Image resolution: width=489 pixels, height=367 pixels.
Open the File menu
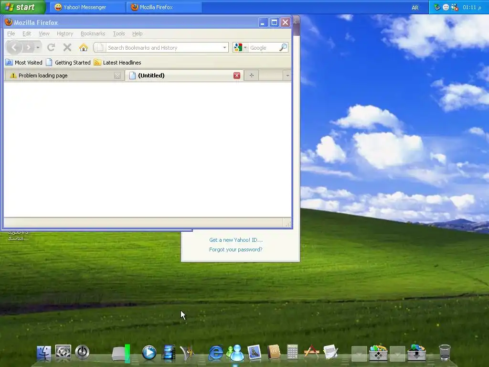[x=11, y=33]
